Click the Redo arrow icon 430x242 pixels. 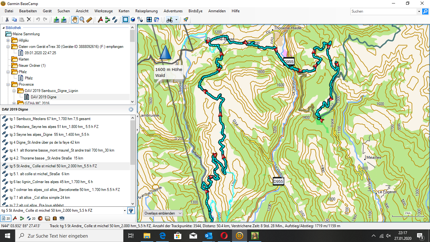[45, 20]
